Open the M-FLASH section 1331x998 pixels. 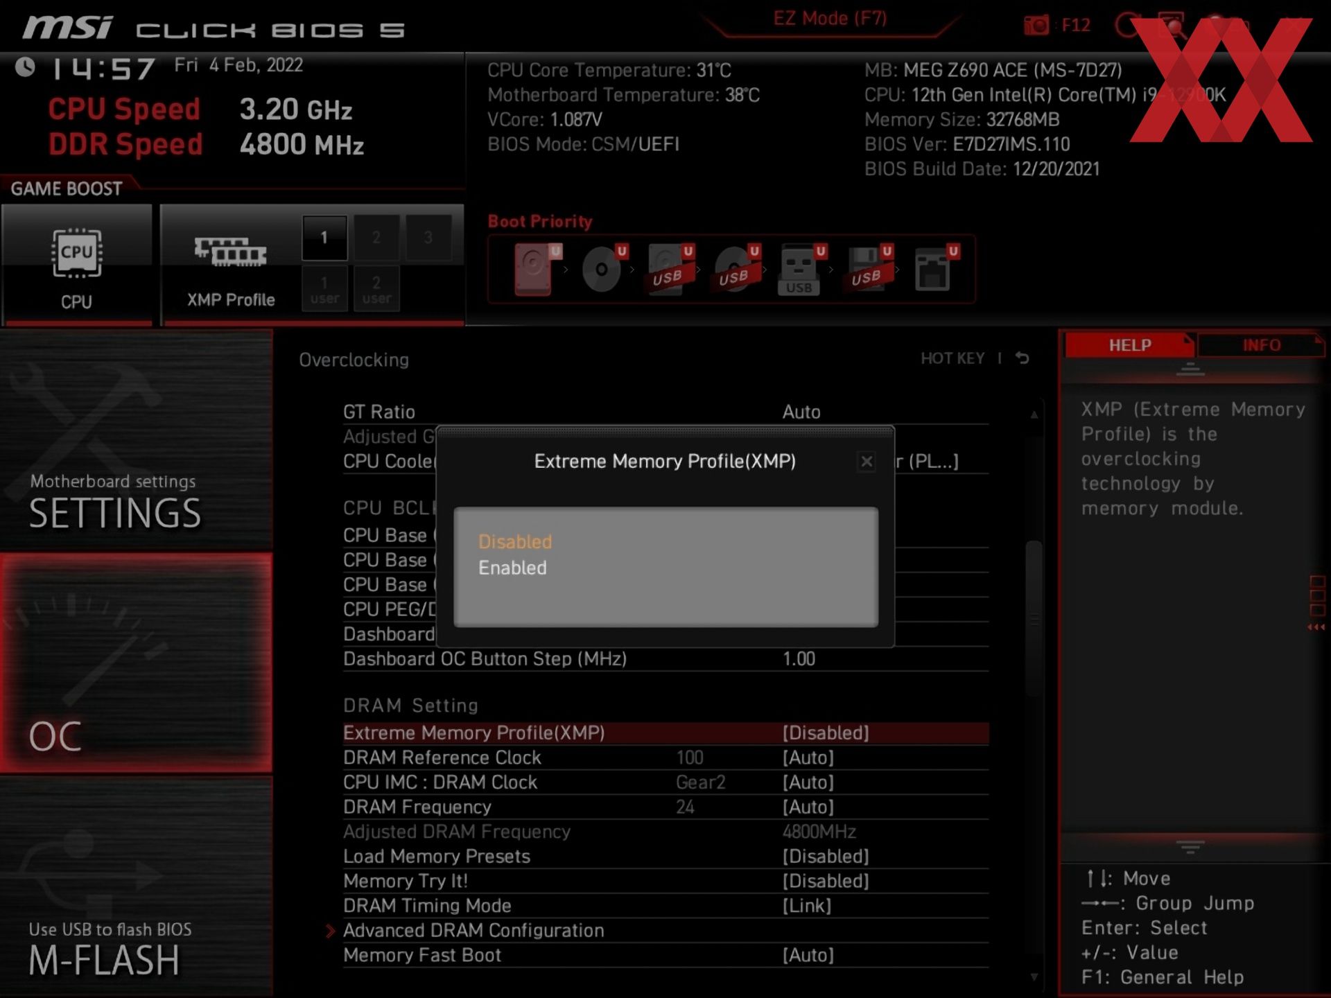pos(136,886)
